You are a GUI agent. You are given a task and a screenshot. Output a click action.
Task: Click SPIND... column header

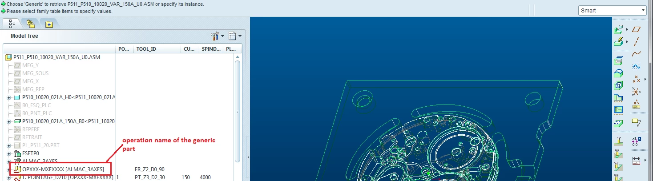tap(211, 49)
